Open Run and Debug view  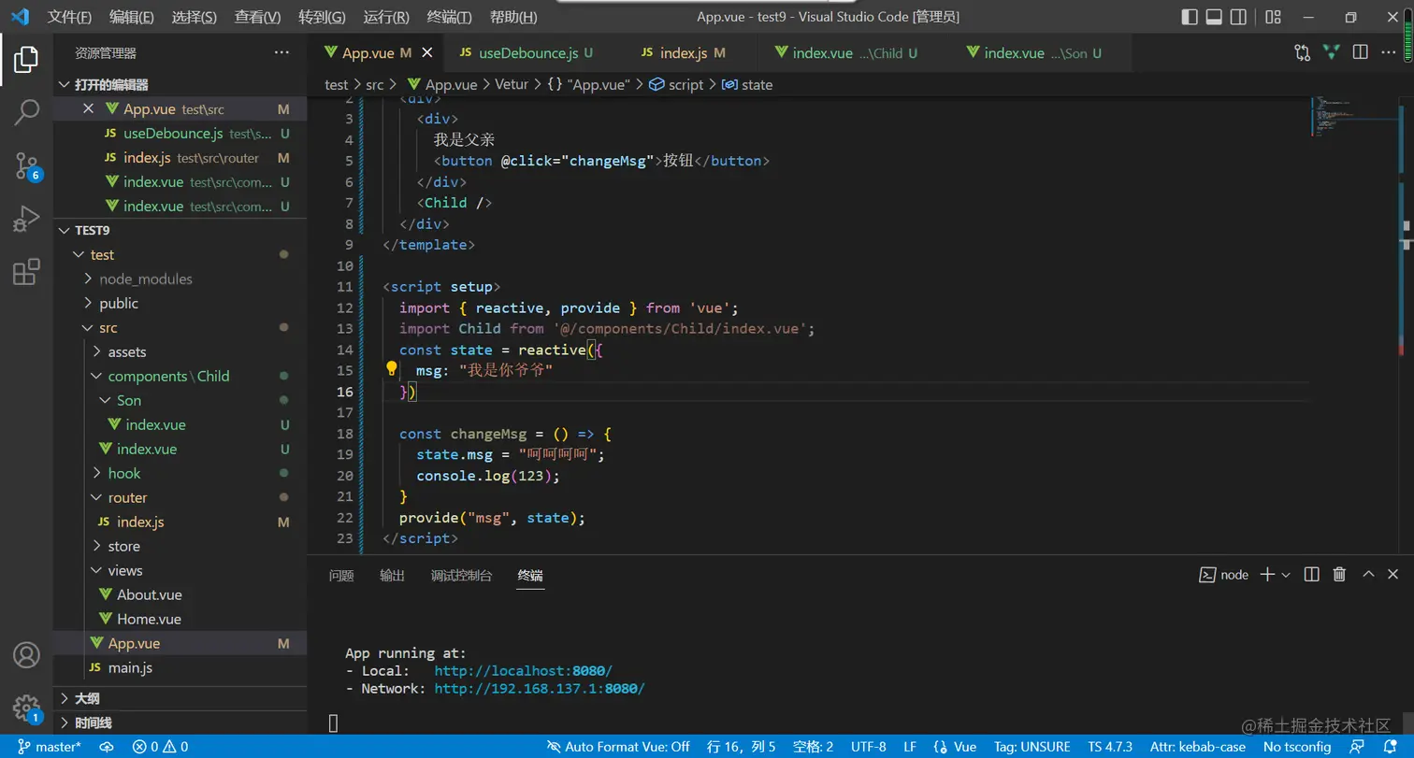point(26,221)
